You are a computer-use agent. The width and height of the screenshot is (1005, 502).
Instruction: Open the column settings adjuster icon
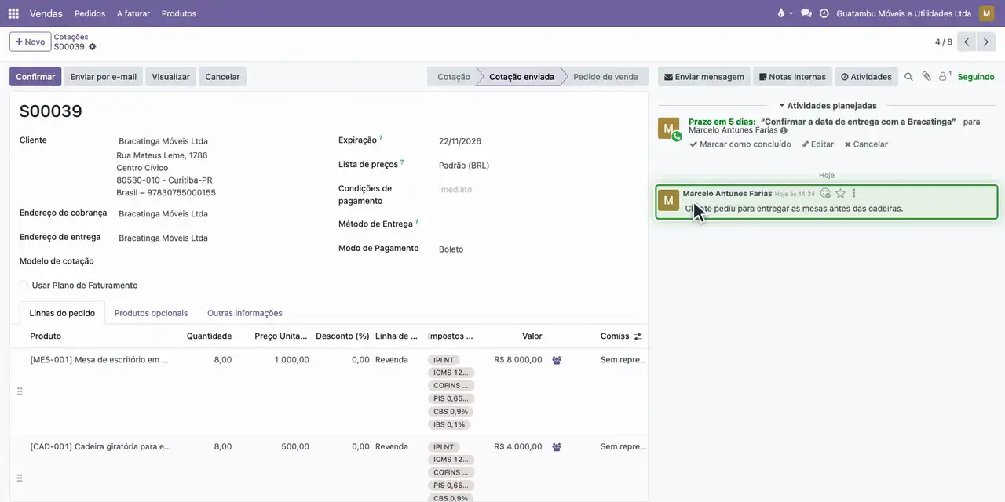coord(638,336)
